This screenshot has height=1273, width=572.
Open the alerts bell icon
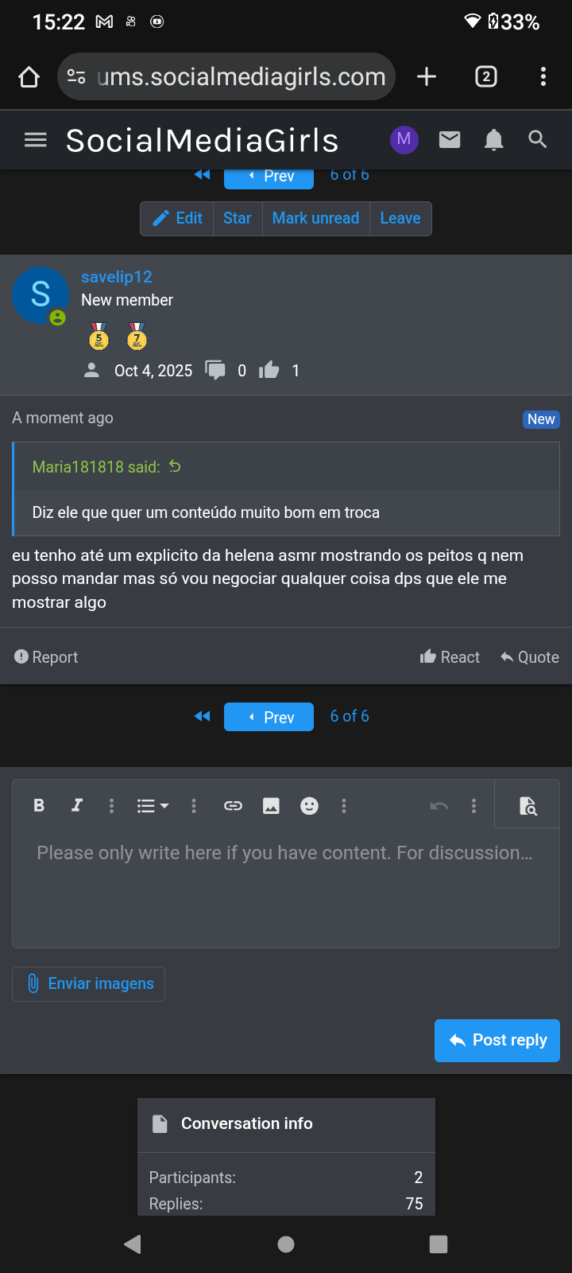tap(493, 140)
